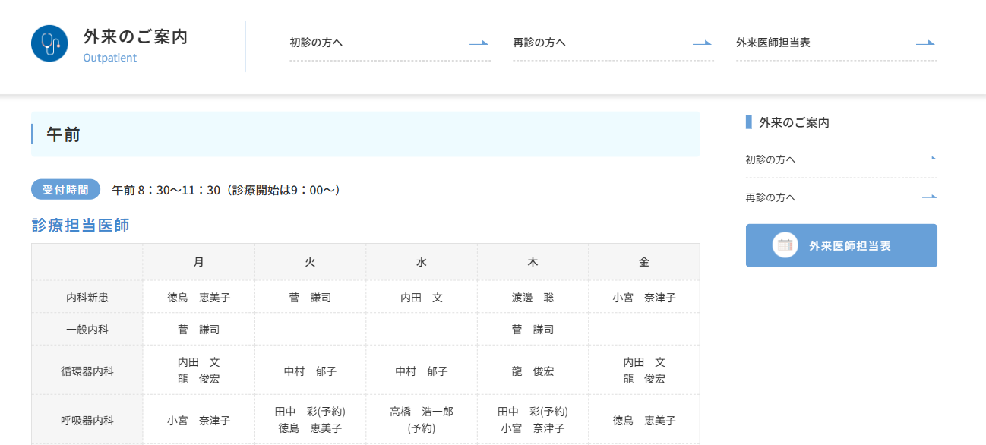Click arrow icon beside header 外来医師担当表

925,43
